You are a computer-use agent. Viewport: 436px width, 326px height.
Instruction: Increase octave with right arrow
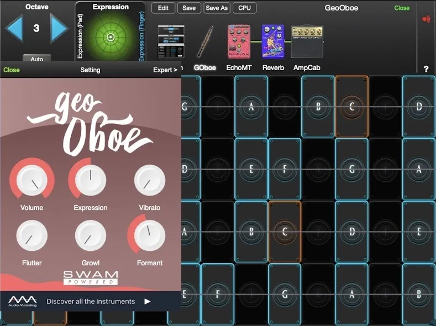[59, 28]
